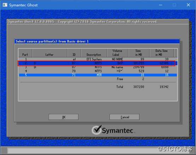This screenshot has width=196, height=155.
Task: Select partition 4 NTFS size 529 row
Action: 98,71
